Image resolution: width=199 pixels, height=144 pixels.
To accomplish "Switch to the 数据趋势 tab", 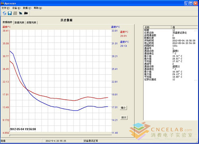I will tap(8, 22).
